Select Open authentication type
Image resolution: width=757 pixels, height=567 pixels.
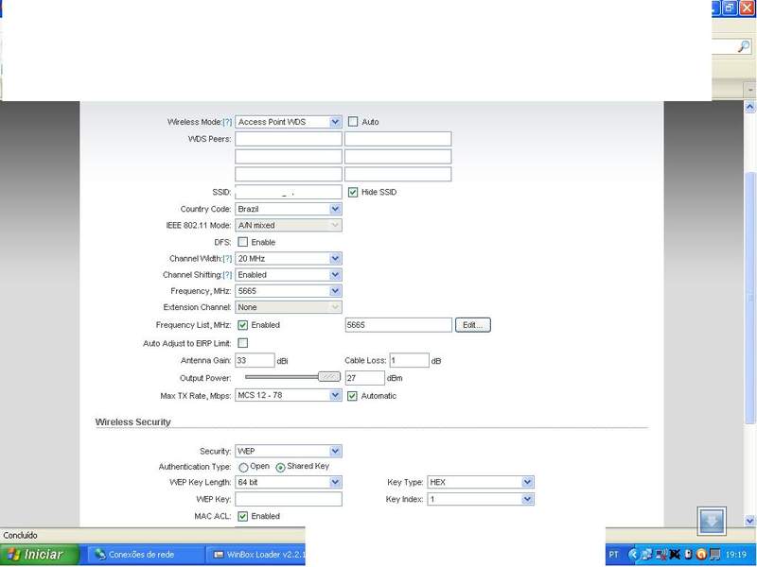tap(244, 467)
